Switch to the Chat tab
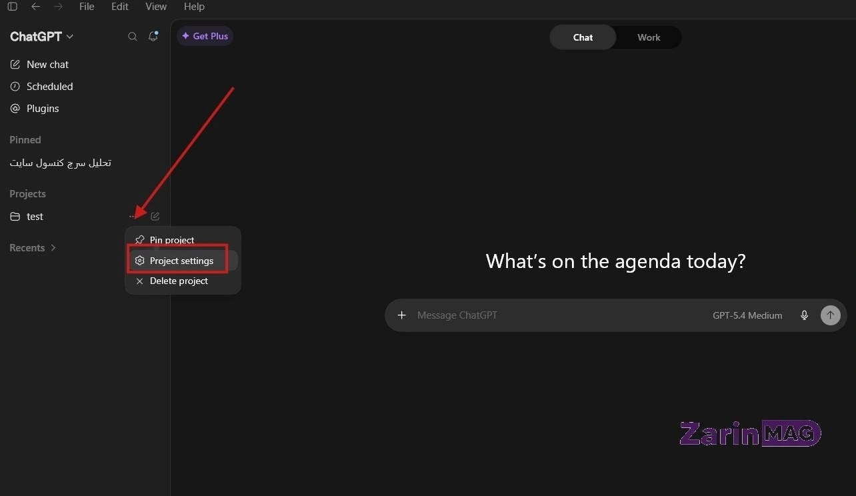The width and height of the screenshot is (856, 496). tap(583, 37)
